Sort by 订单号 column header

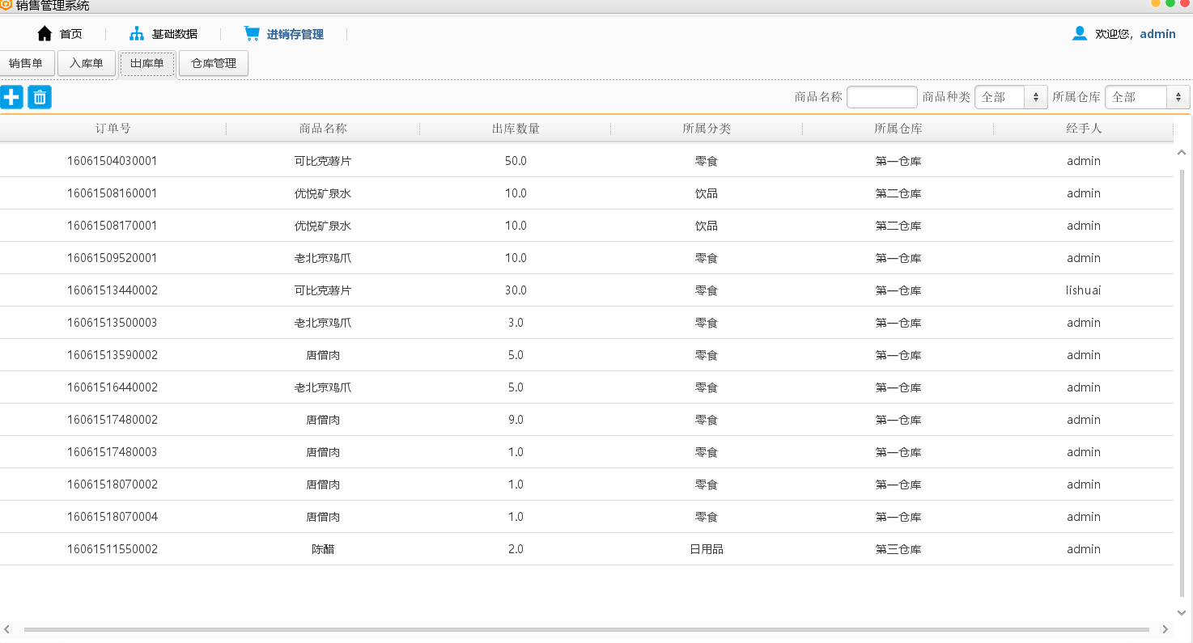coord(113,129)
